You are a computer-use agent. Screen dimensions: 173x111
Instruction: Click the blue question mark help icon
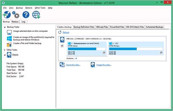click(26, 15)
